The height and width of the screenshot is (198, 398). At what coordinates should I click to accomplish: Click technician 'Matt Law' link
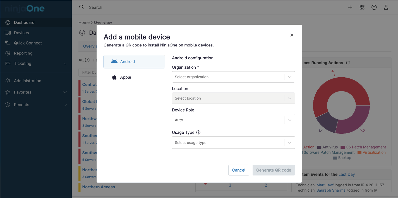(x=325, y=185)
